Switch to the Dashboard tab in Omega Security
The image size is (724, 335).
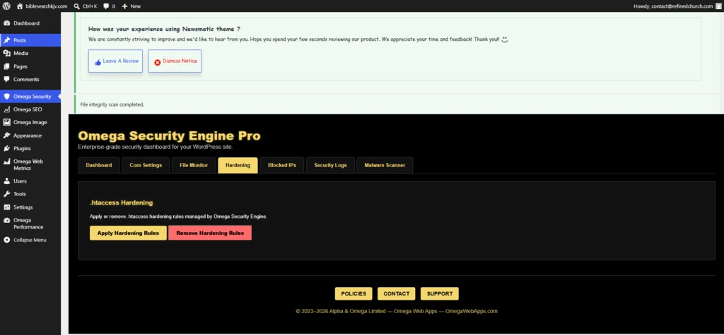(99, 166)
